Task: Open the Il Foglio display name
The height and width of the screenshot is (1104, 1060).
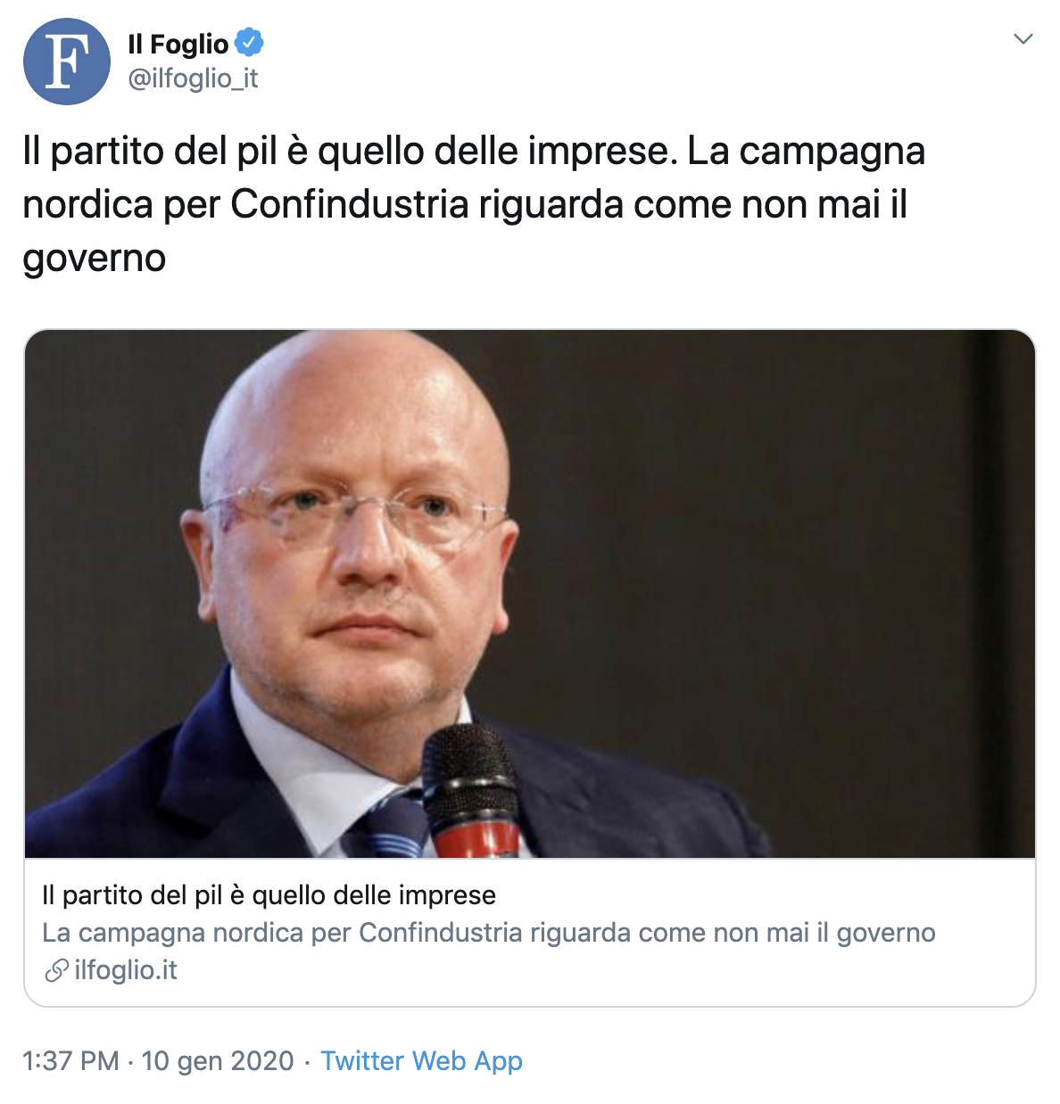Action: tap(178, 44)
